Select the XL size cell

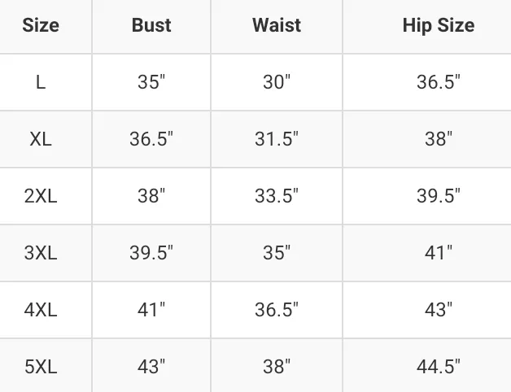[41, 139]
